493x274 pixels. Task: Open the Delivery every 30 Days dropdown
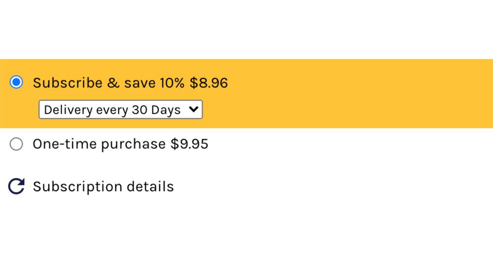(x=120, y=110)
